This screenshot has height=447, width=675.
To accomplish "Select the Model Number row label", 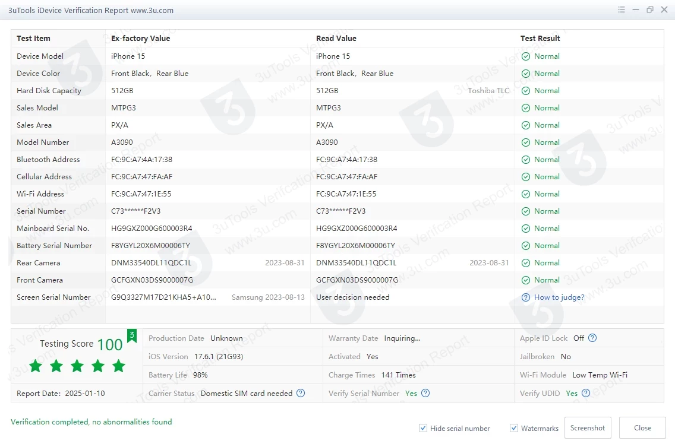I will [x=43, y=142].
